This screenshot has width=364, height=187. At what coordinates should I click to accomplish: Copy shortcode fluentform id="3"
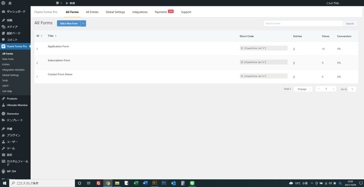[x=264, y=48]
